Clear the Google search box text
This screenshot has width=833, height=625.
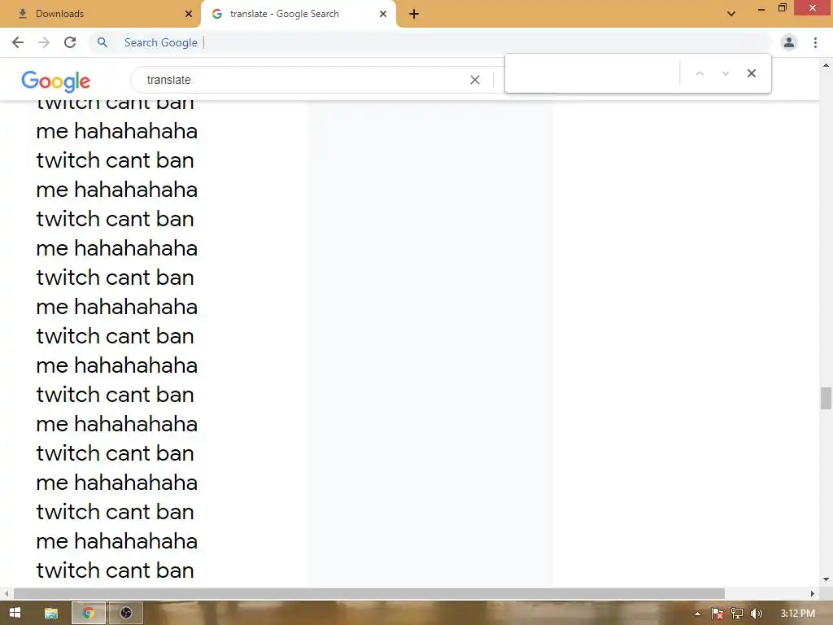click(x=475, y=80)
